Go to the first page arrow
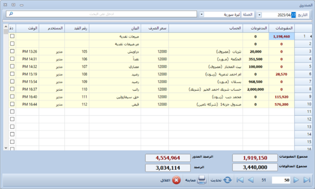This screenshot has height=189, width=315. coord(240,180)
